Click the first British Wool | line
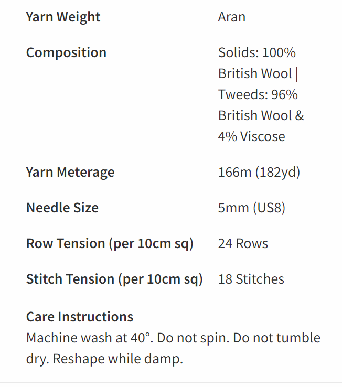The width and height of the screenshot is (342, 387). coord(258,73)
